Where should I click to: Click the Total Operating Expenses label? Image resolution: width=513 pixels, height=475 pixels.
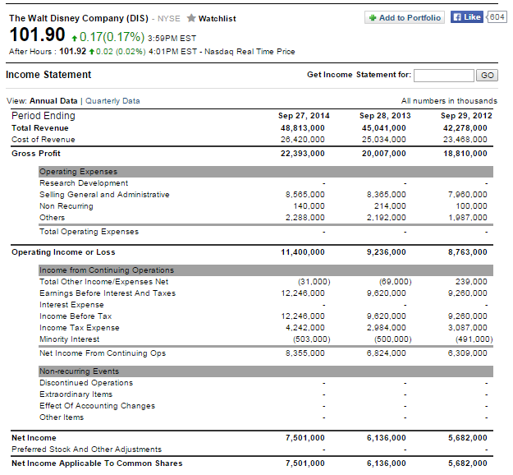pos(89,232)
